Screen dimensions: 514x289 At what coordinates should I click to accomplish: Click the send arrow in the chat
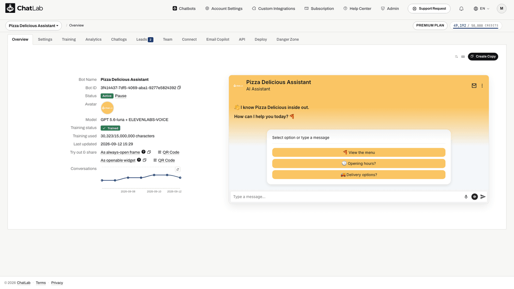(483, 197)
